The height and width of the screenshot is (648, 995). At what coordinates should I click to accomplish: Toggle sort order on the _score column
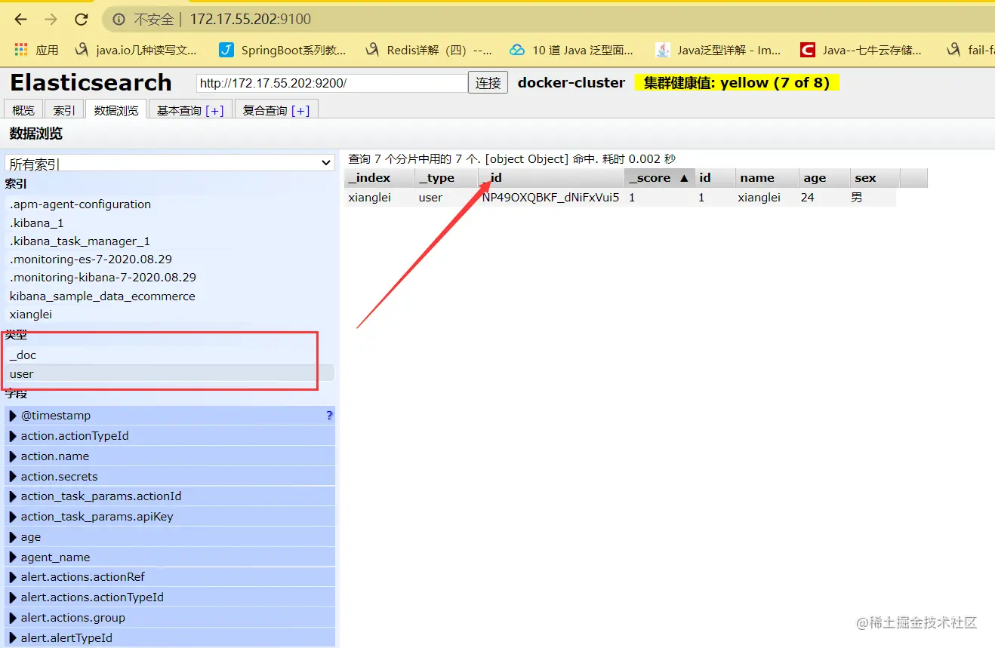(x=660, y=178)
